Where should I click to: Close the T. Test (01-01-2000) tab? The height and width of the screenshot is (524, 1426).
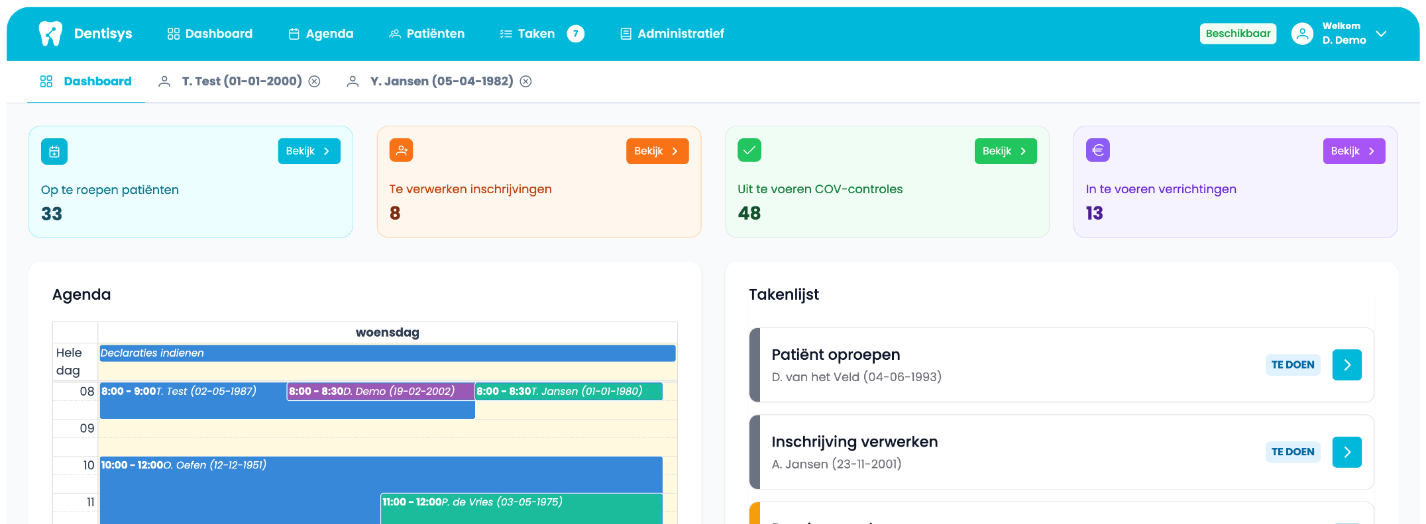click(315, 81)
